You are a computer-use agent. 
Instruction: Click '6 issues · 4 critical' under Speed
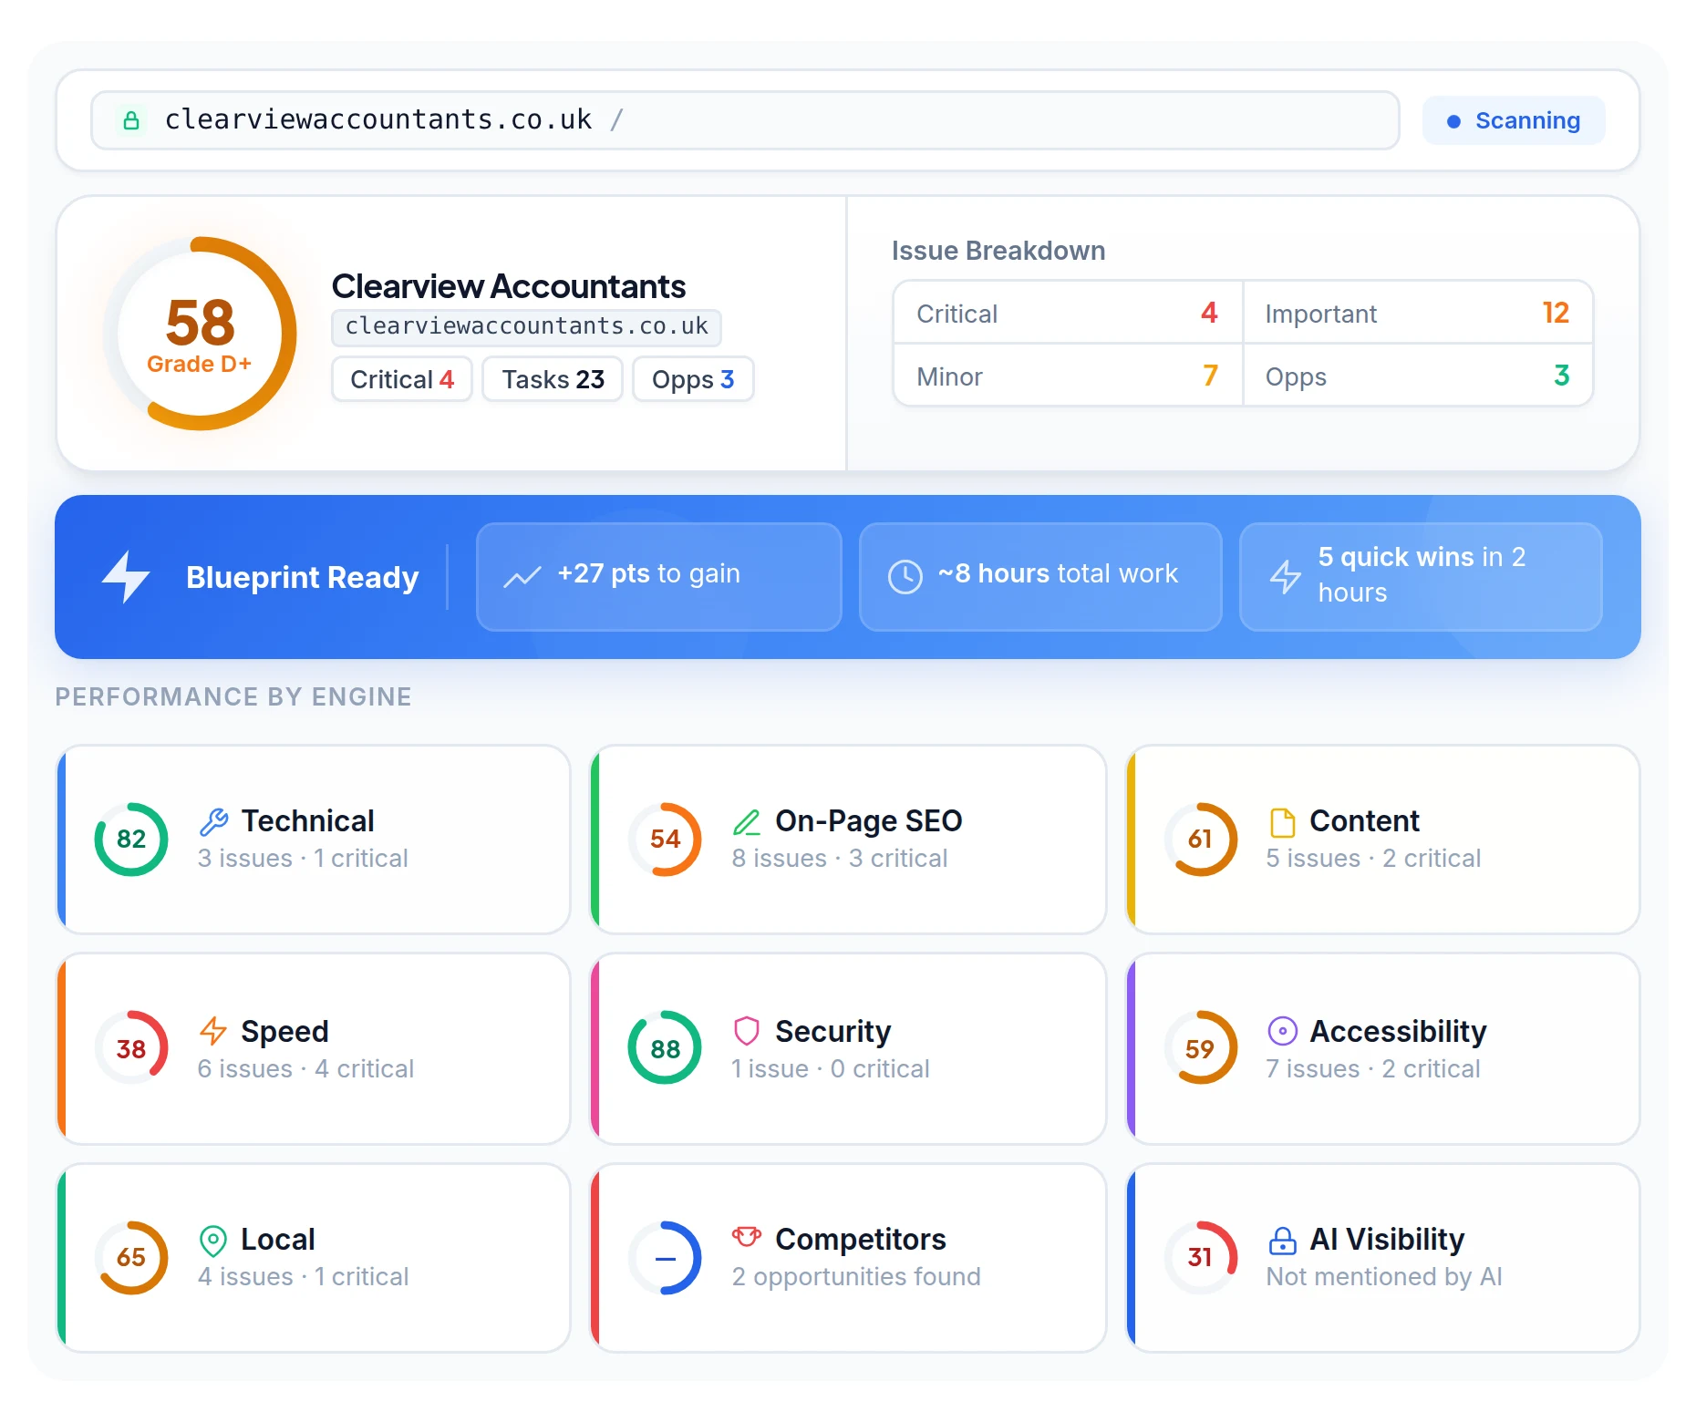point(305,1068)
